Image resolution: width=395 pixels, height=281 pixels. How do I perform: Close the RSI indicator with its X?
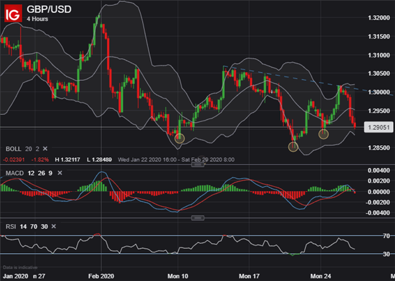click(x=54, y=226)
